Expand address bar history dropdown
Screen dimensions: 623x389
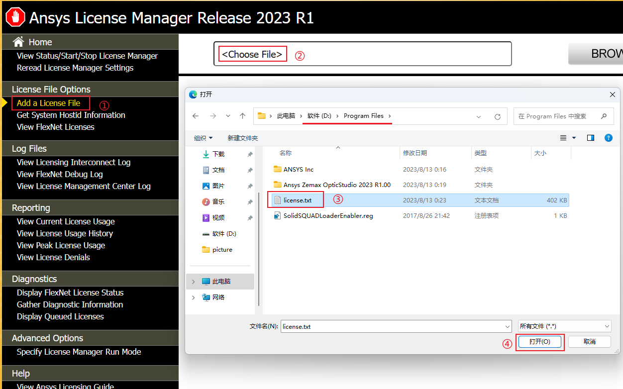click(479, 116)
